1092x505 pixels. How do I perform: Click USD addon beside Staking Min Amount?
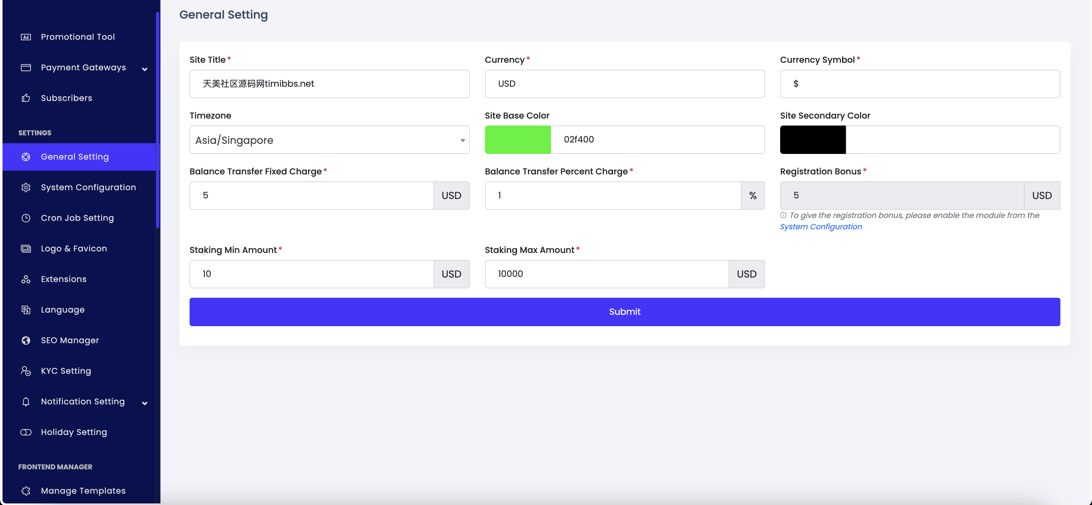pos(452,274)
